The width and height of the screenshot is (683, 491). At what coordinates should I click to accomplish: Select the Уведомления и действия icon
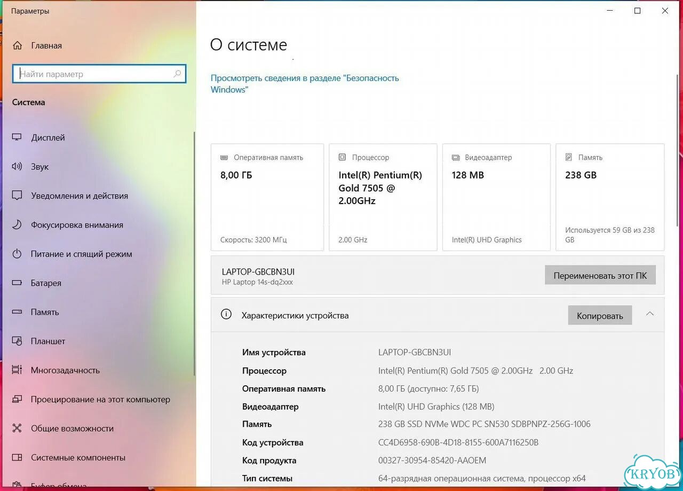click(17, 196)
